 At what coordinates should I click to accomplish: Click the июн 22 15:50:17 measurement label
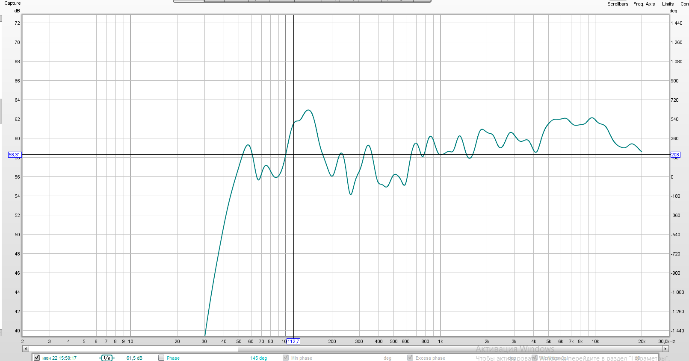pyautogui.click(x=59, y=358)
